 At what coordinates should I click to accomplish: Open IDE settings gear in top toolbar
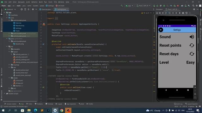pyautogui.click(x=197, y=6)
